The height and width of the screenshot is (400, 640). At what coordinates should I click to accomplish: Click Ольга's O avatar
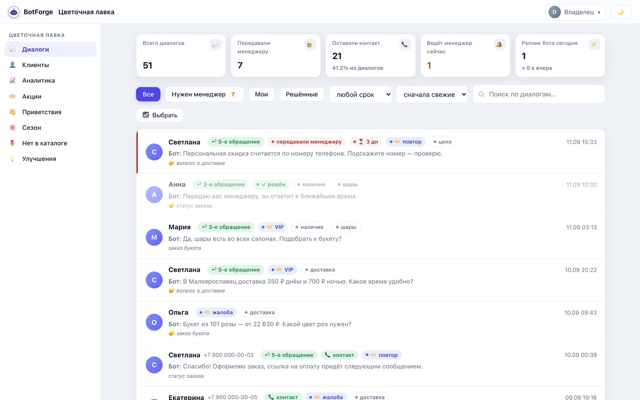pos(154,322)
